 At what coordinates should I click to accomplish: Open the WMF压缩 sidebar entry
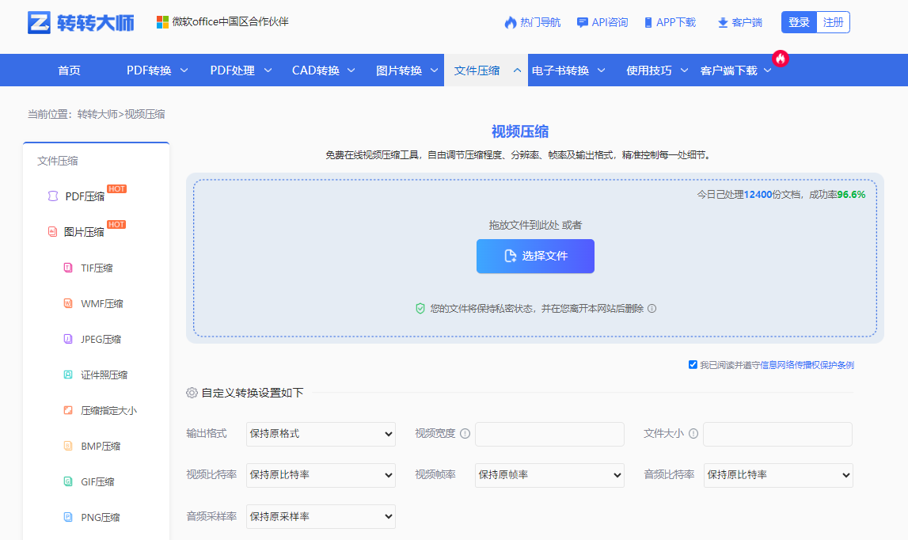tap(102, 303)
